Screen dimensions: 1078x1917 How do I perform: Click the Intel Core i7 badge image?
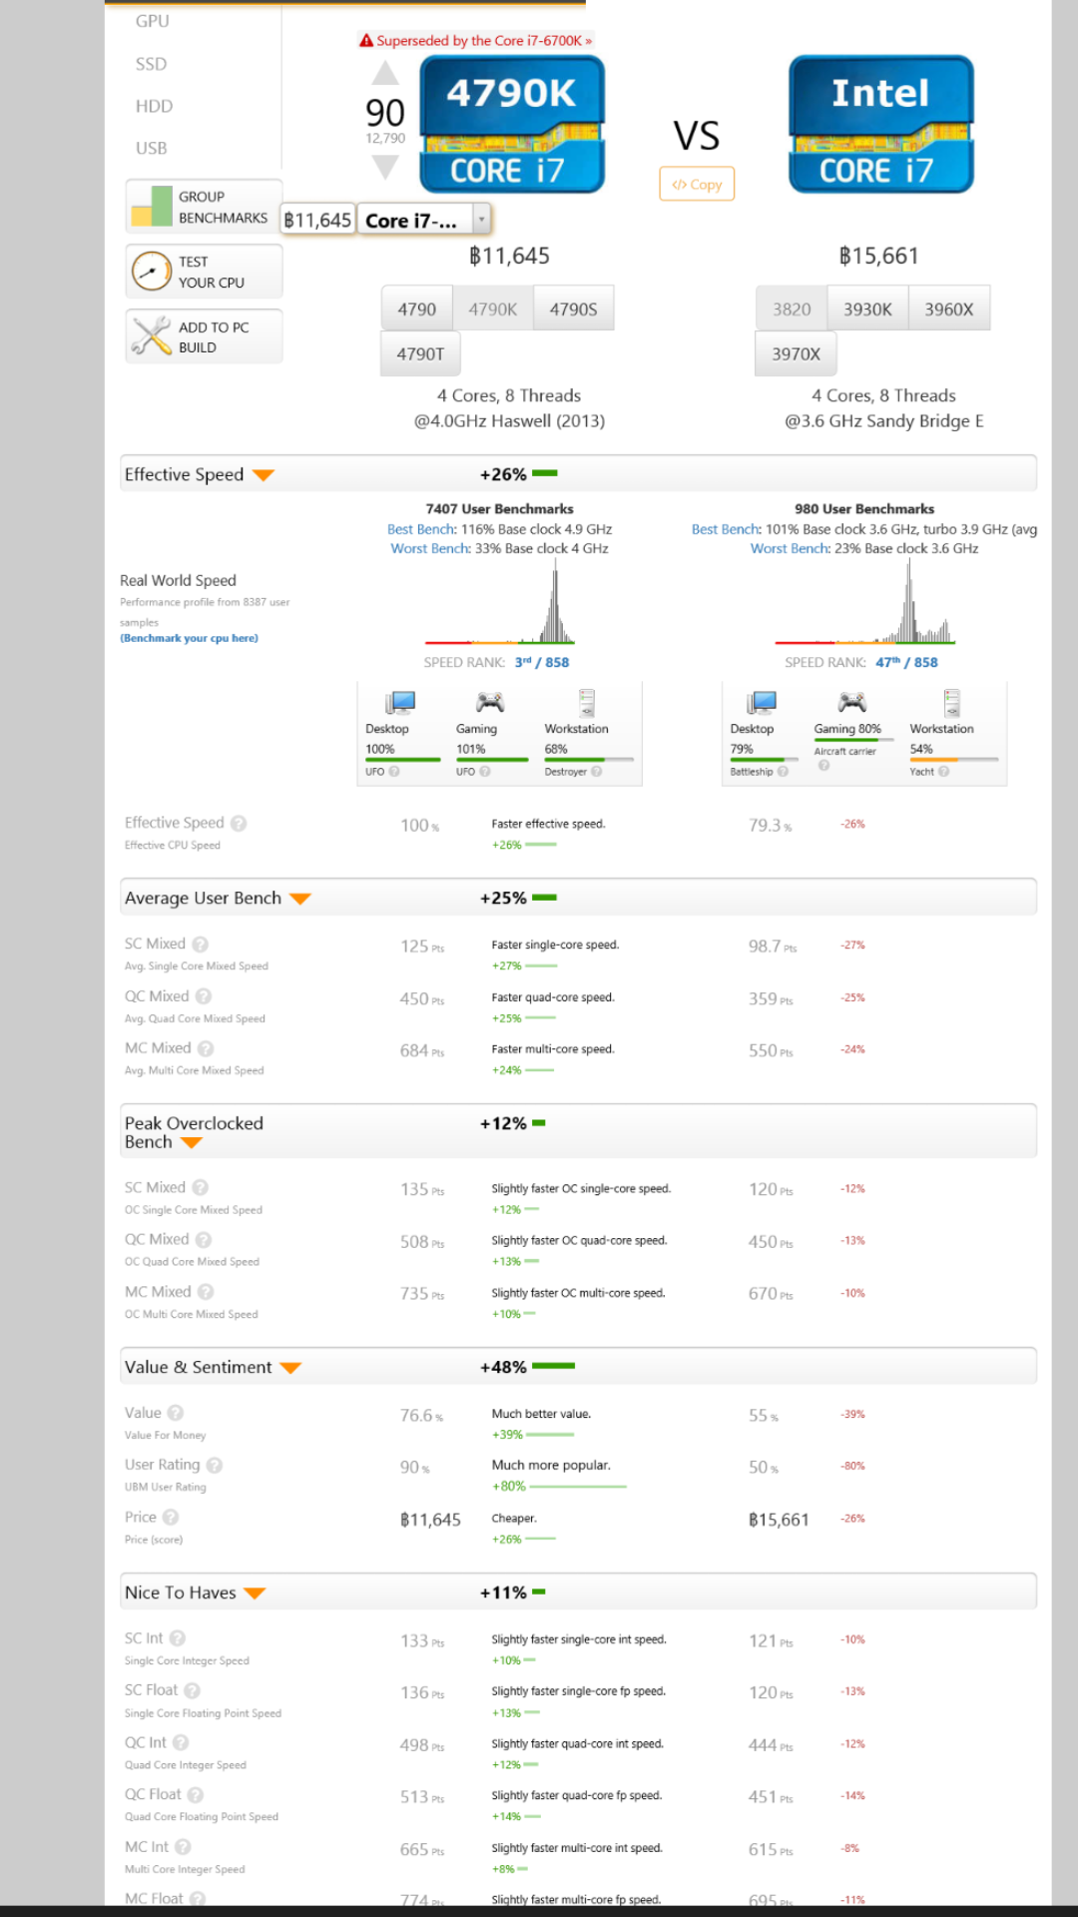[881, 124]
